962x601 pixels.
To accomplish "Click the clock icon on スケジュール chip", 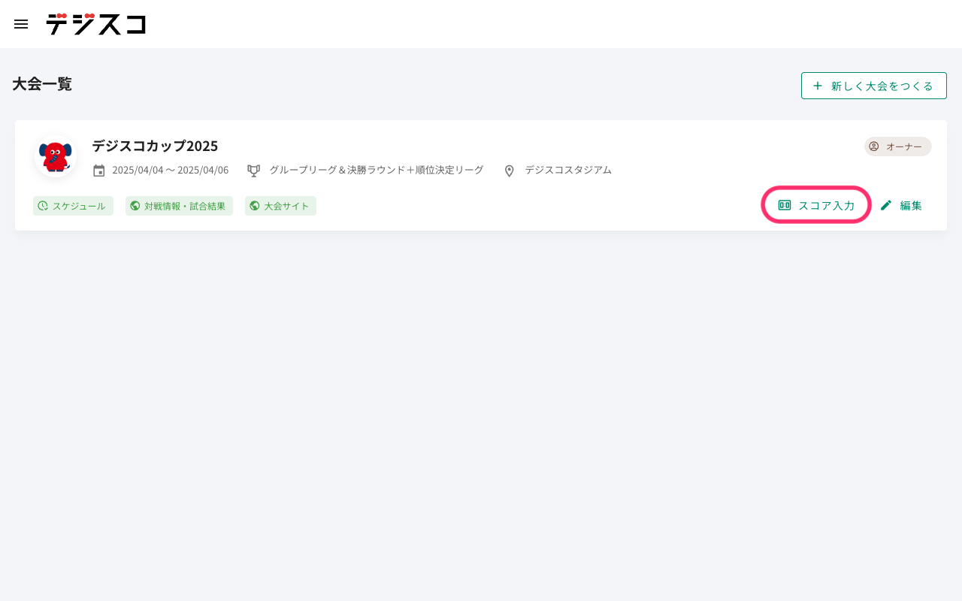I will point(43,206).
